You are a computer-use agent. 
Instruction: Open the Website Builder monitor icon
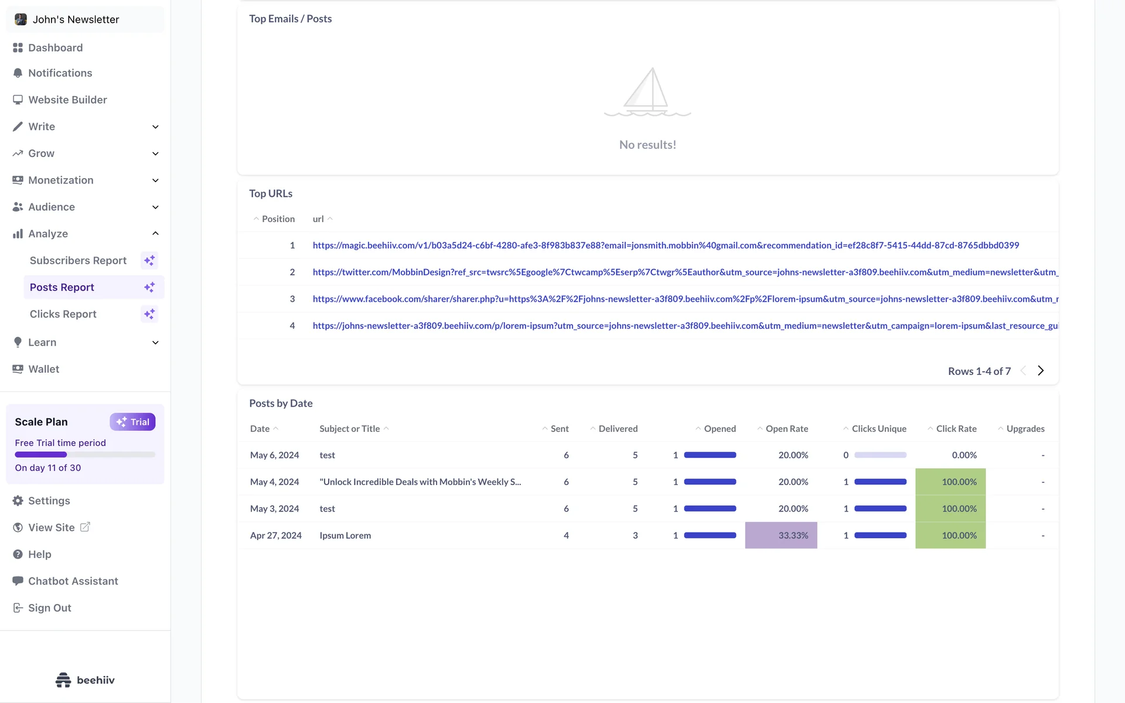click(18, 100)
